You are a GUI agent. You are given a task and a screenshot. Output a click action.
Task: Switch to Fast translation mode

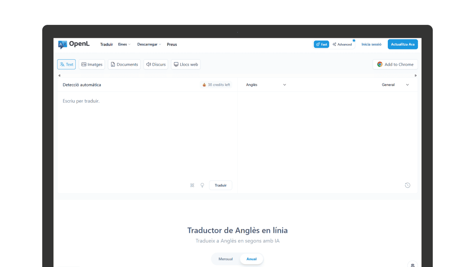[x=321, y=44]
